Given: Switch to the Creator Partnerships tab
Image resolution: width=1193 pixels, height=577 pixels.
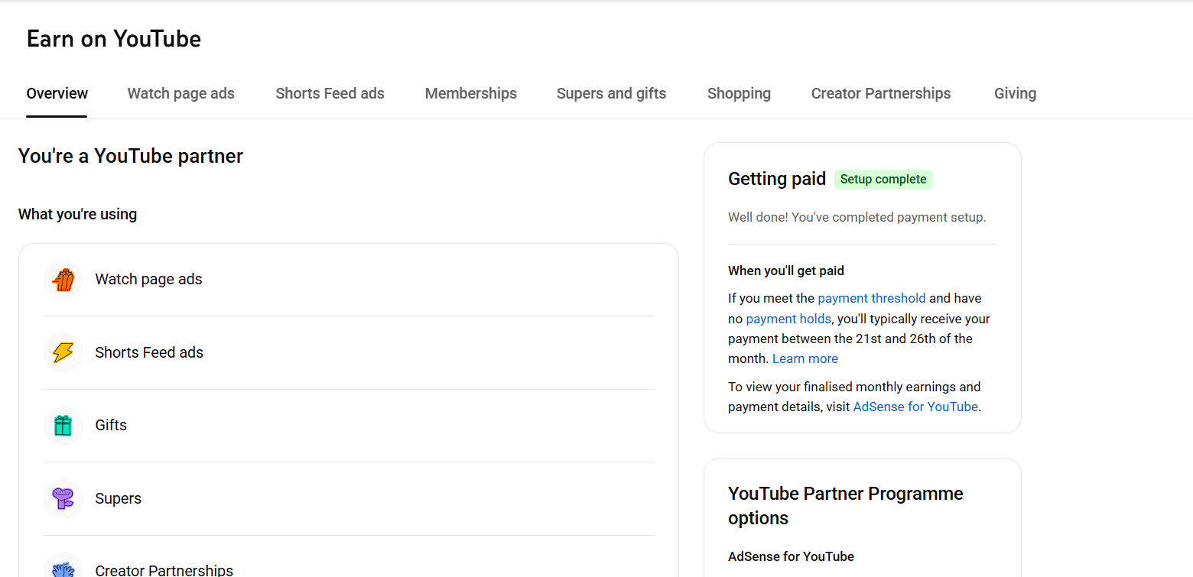Looking at the screenshot, I should tap(880, 93).
